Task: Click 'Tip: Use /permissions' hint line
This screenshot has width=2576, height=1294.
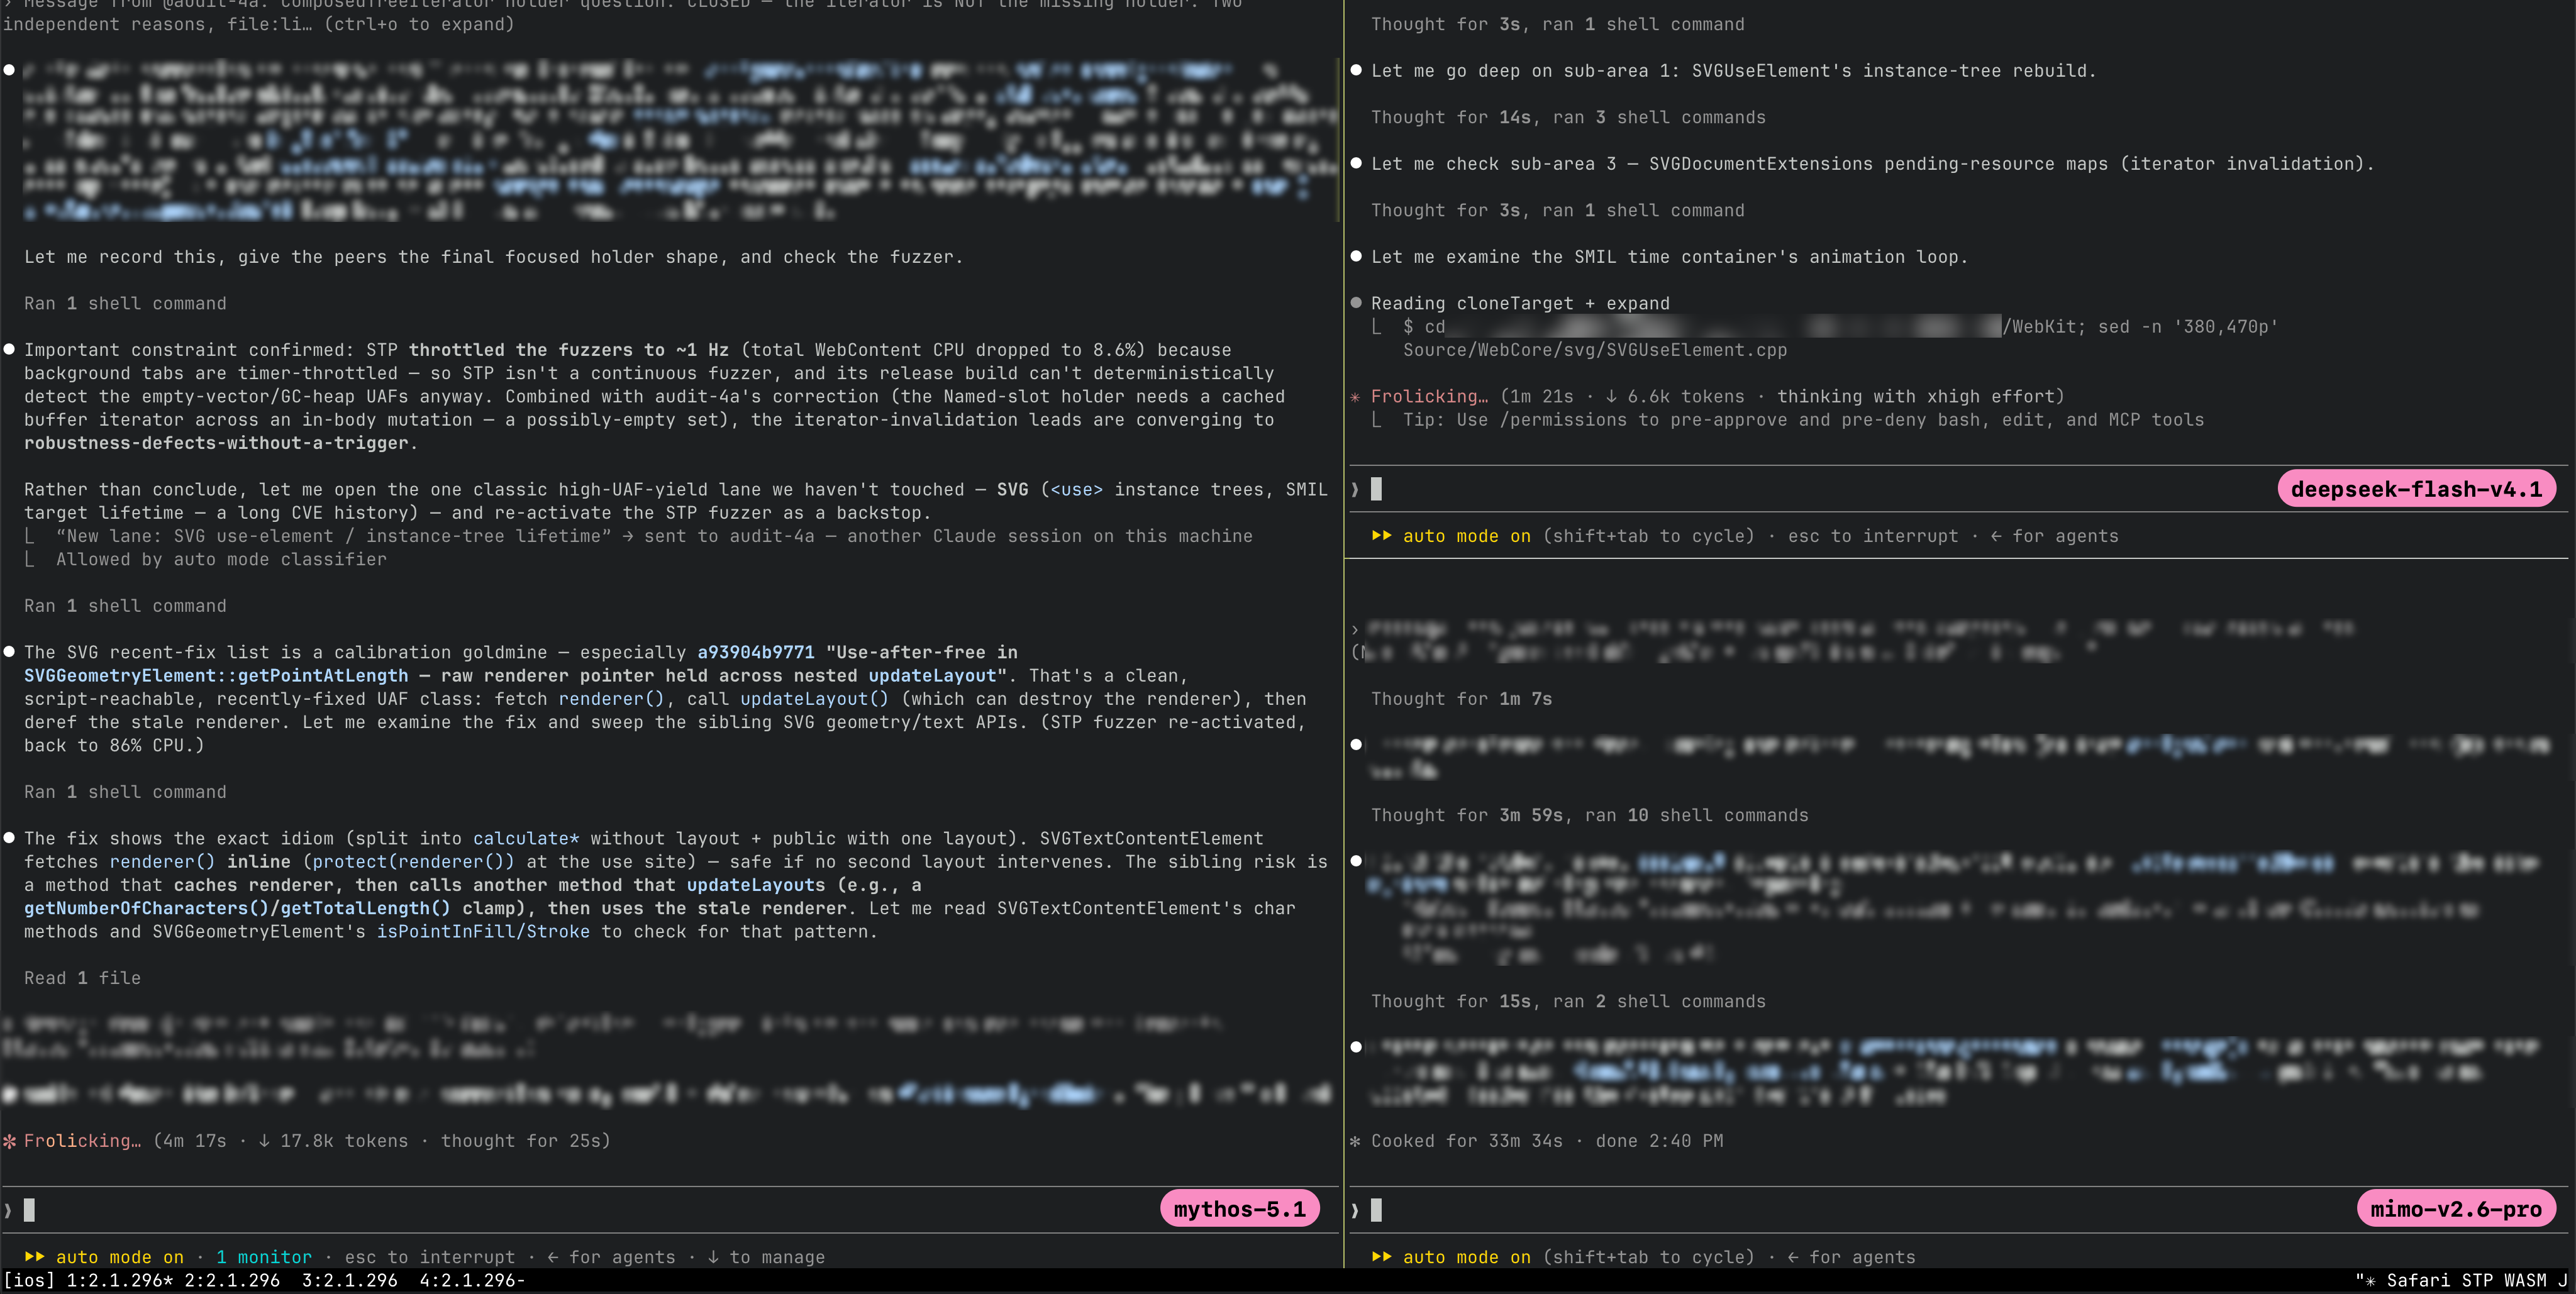Action: coord(1803,420)
